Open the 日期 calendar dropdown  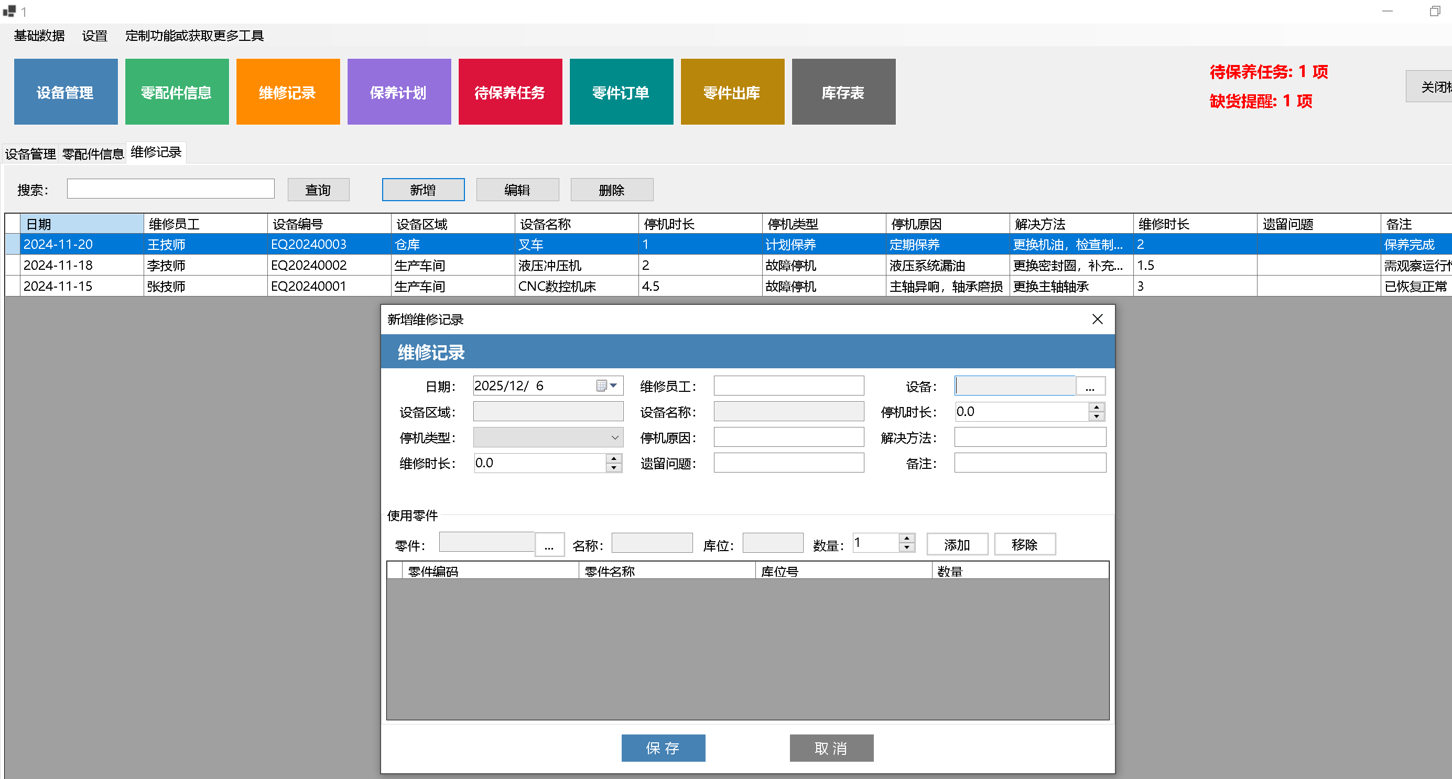[613, 386]
